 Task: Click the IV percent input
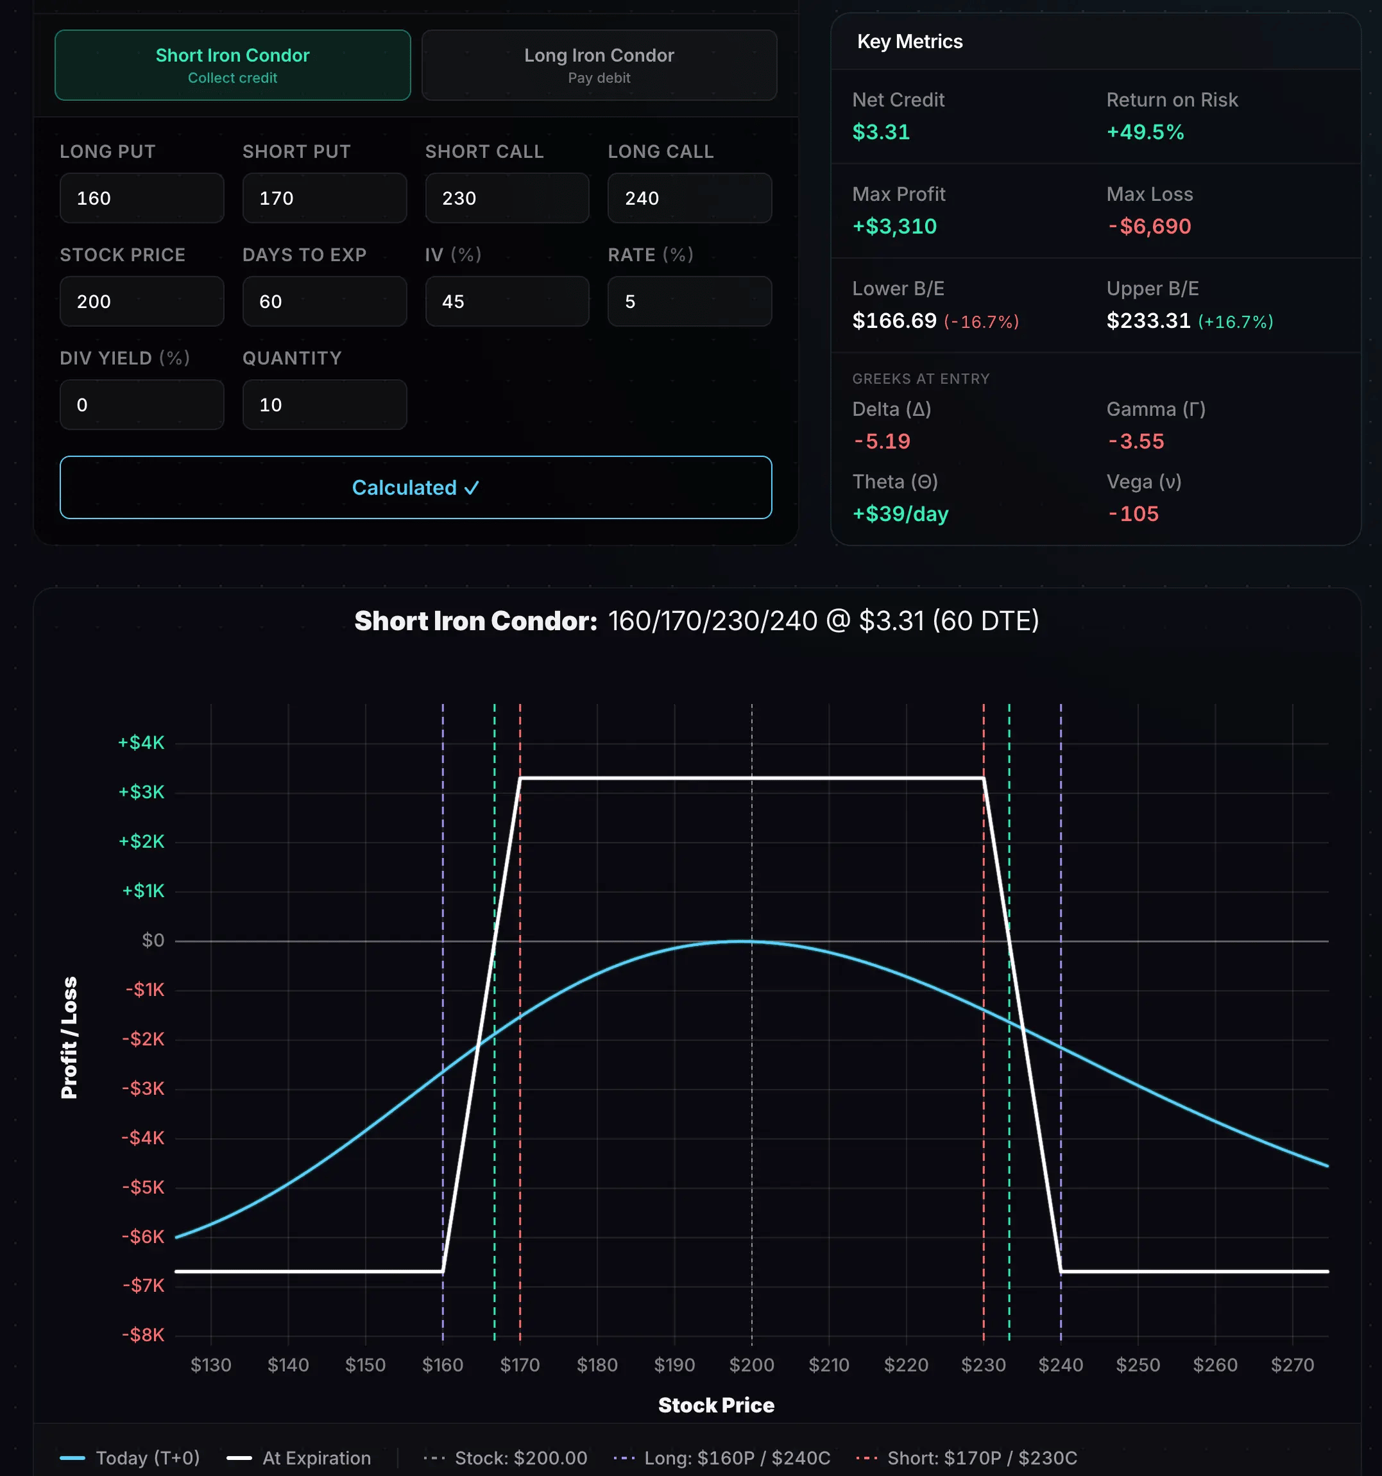coord(507,302)
